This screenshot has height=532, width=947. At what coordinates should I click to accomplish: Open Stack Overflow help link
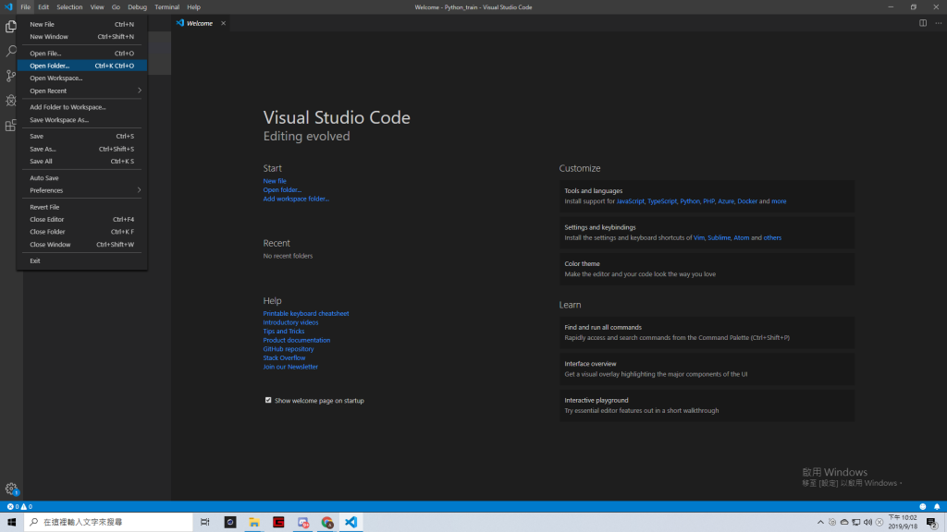(x=284, y=357)
